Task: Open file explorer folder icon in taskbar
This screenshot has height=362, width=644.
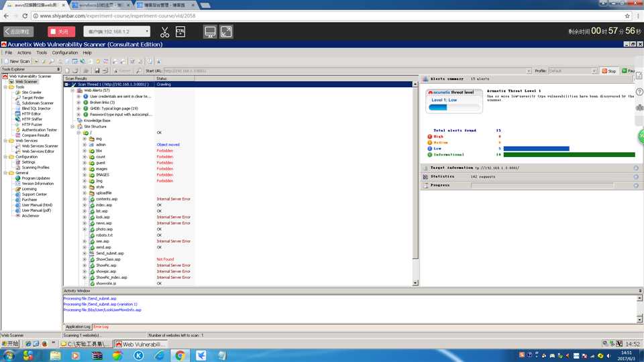Action: pos(55,355)
